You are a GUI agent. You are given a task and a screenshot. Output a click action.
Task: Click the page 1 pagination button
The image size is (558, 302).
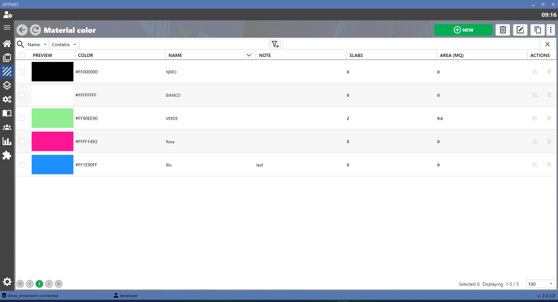[x=40, y=284]
